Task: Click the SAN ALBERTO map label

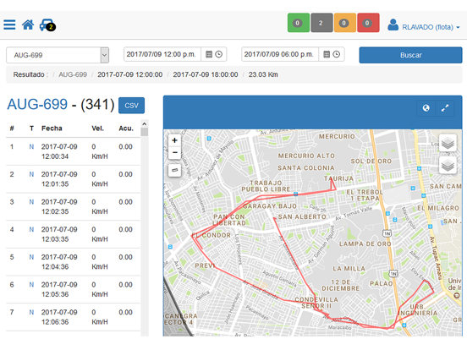Action: 302,217
